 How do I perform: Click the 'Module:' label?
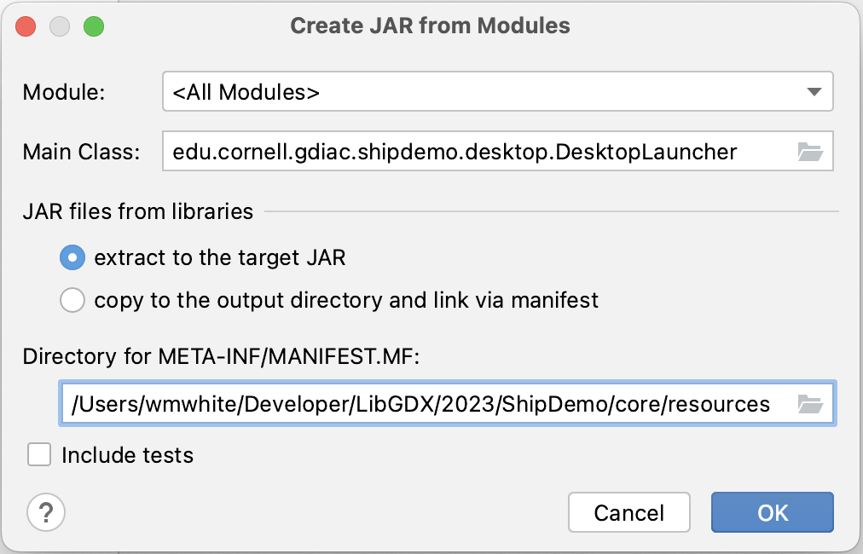click(x=64, y=92)
